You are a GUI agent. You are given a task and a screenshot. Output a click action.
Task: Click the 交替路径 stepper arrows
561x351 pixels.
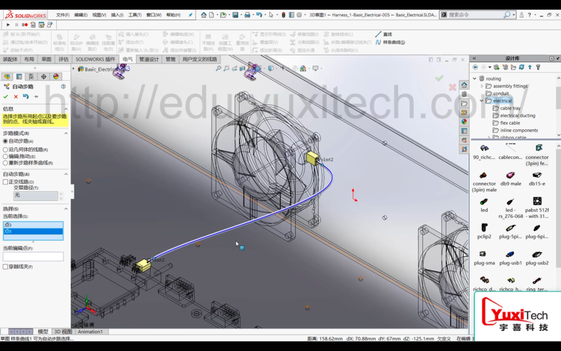pyautogui.click(x=61, y=196)
